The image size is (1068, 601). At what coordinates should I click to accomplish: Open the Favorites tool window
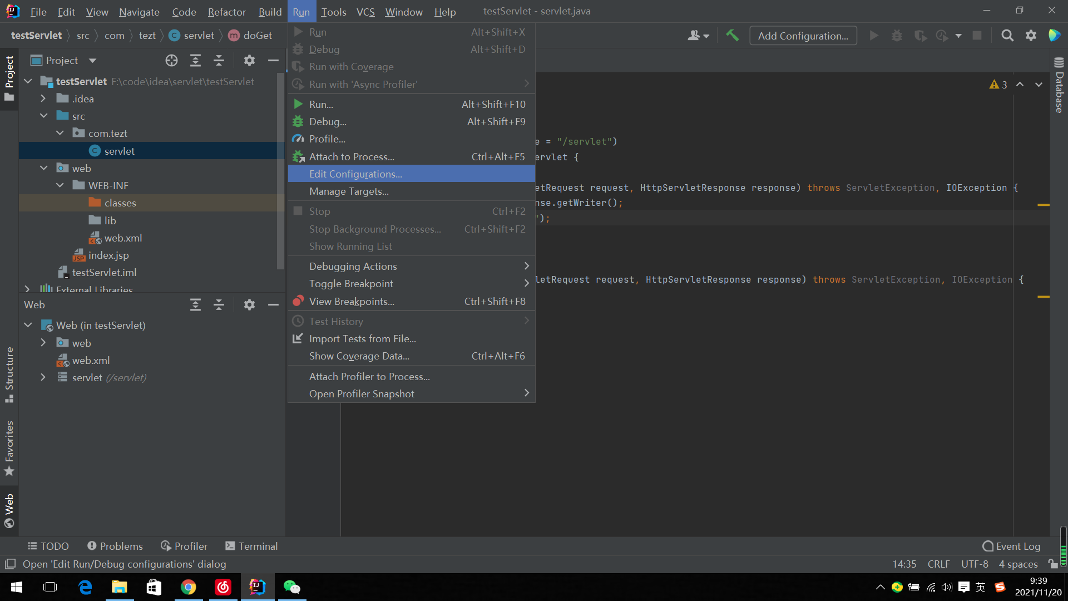click(9, 448)
